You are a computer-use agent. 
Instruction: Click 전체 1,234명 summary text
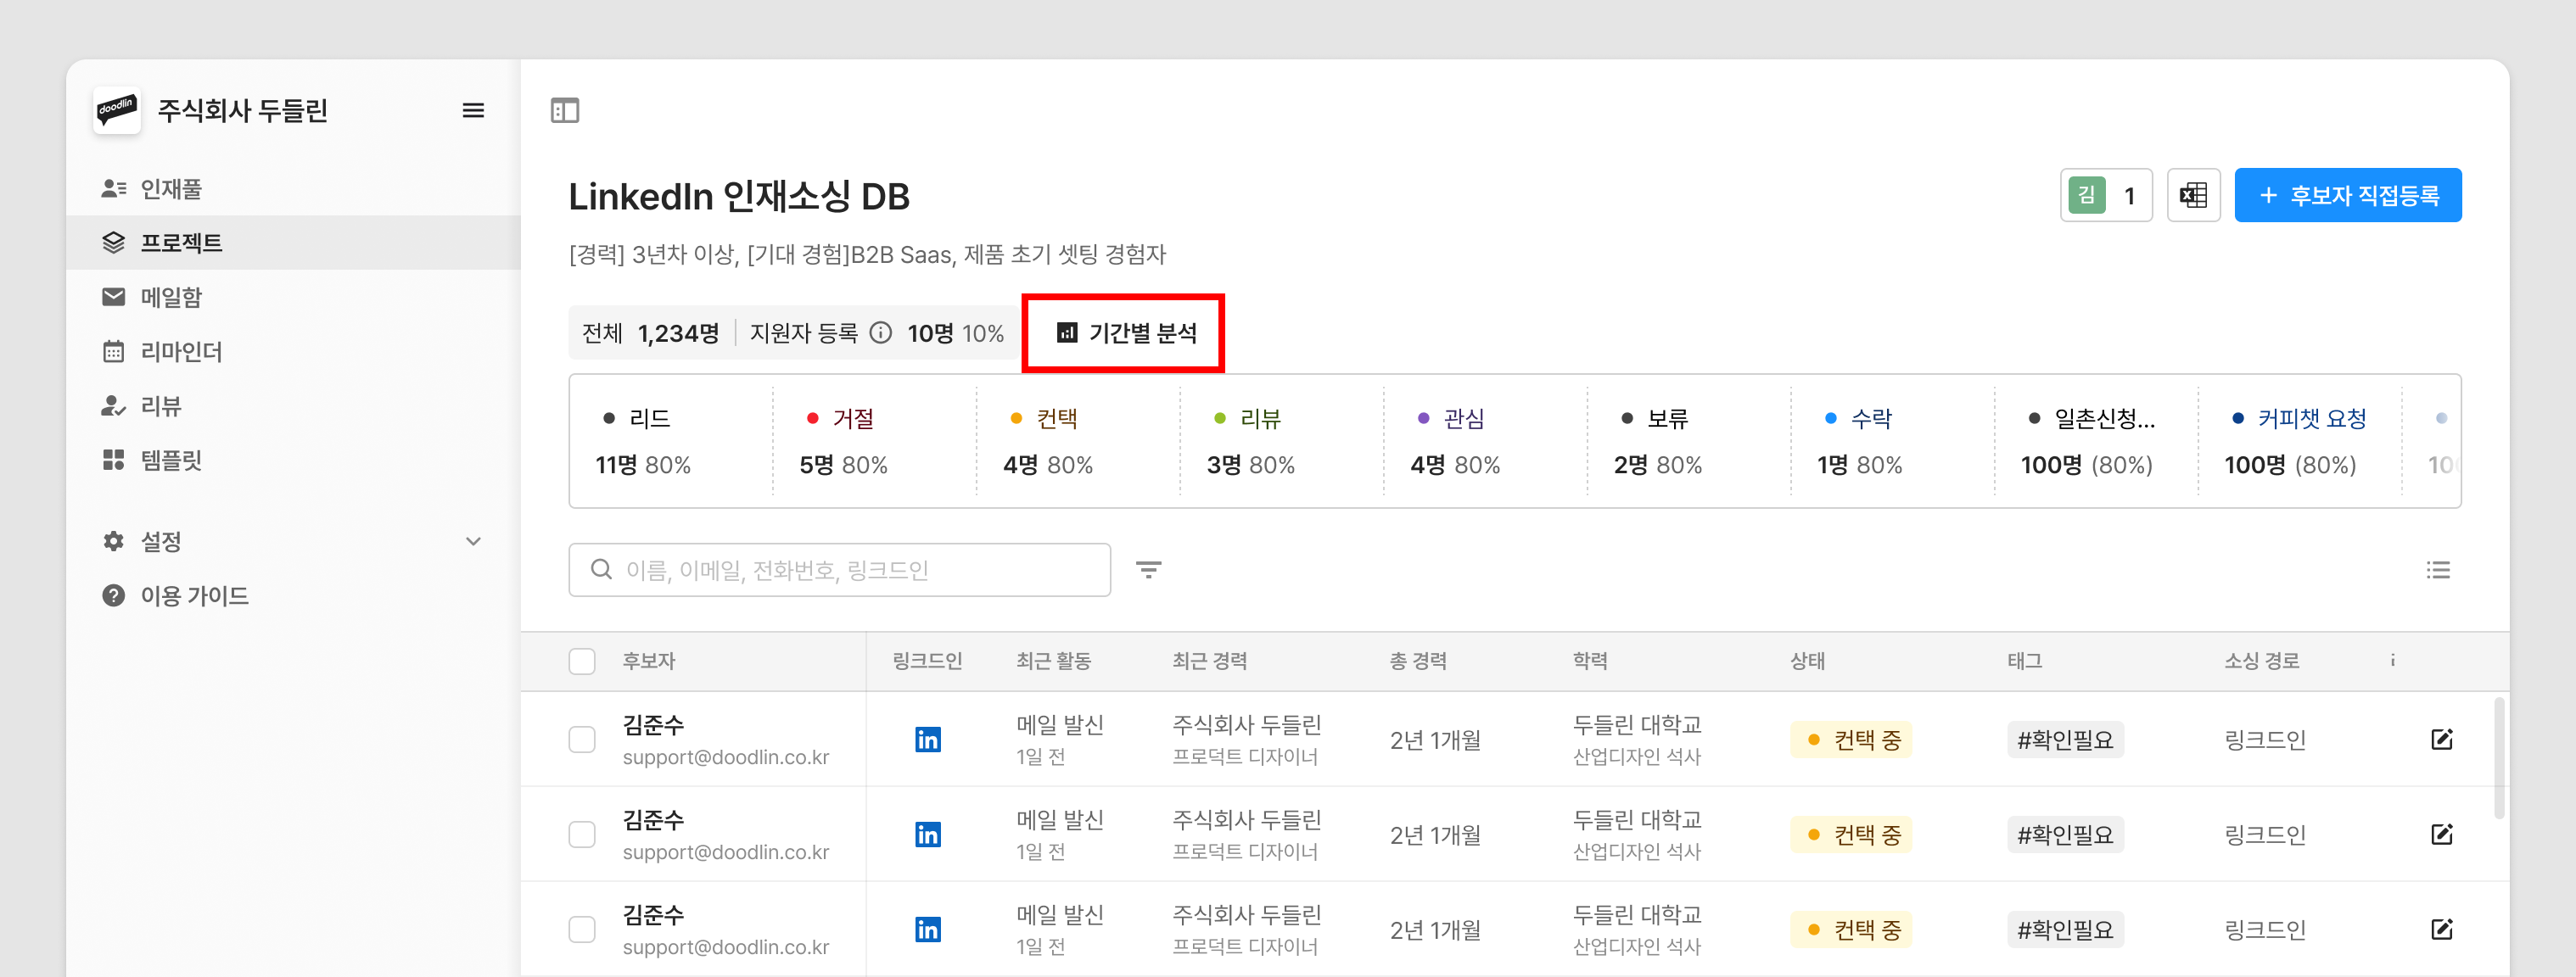click(x=650, y=333)
